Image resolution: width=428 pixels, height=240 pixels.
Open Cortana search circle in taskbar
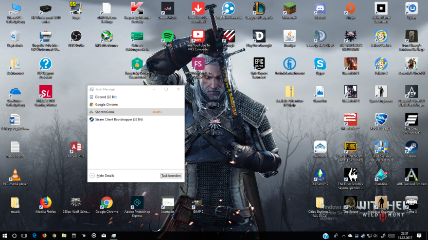click(x=14, y=236)
